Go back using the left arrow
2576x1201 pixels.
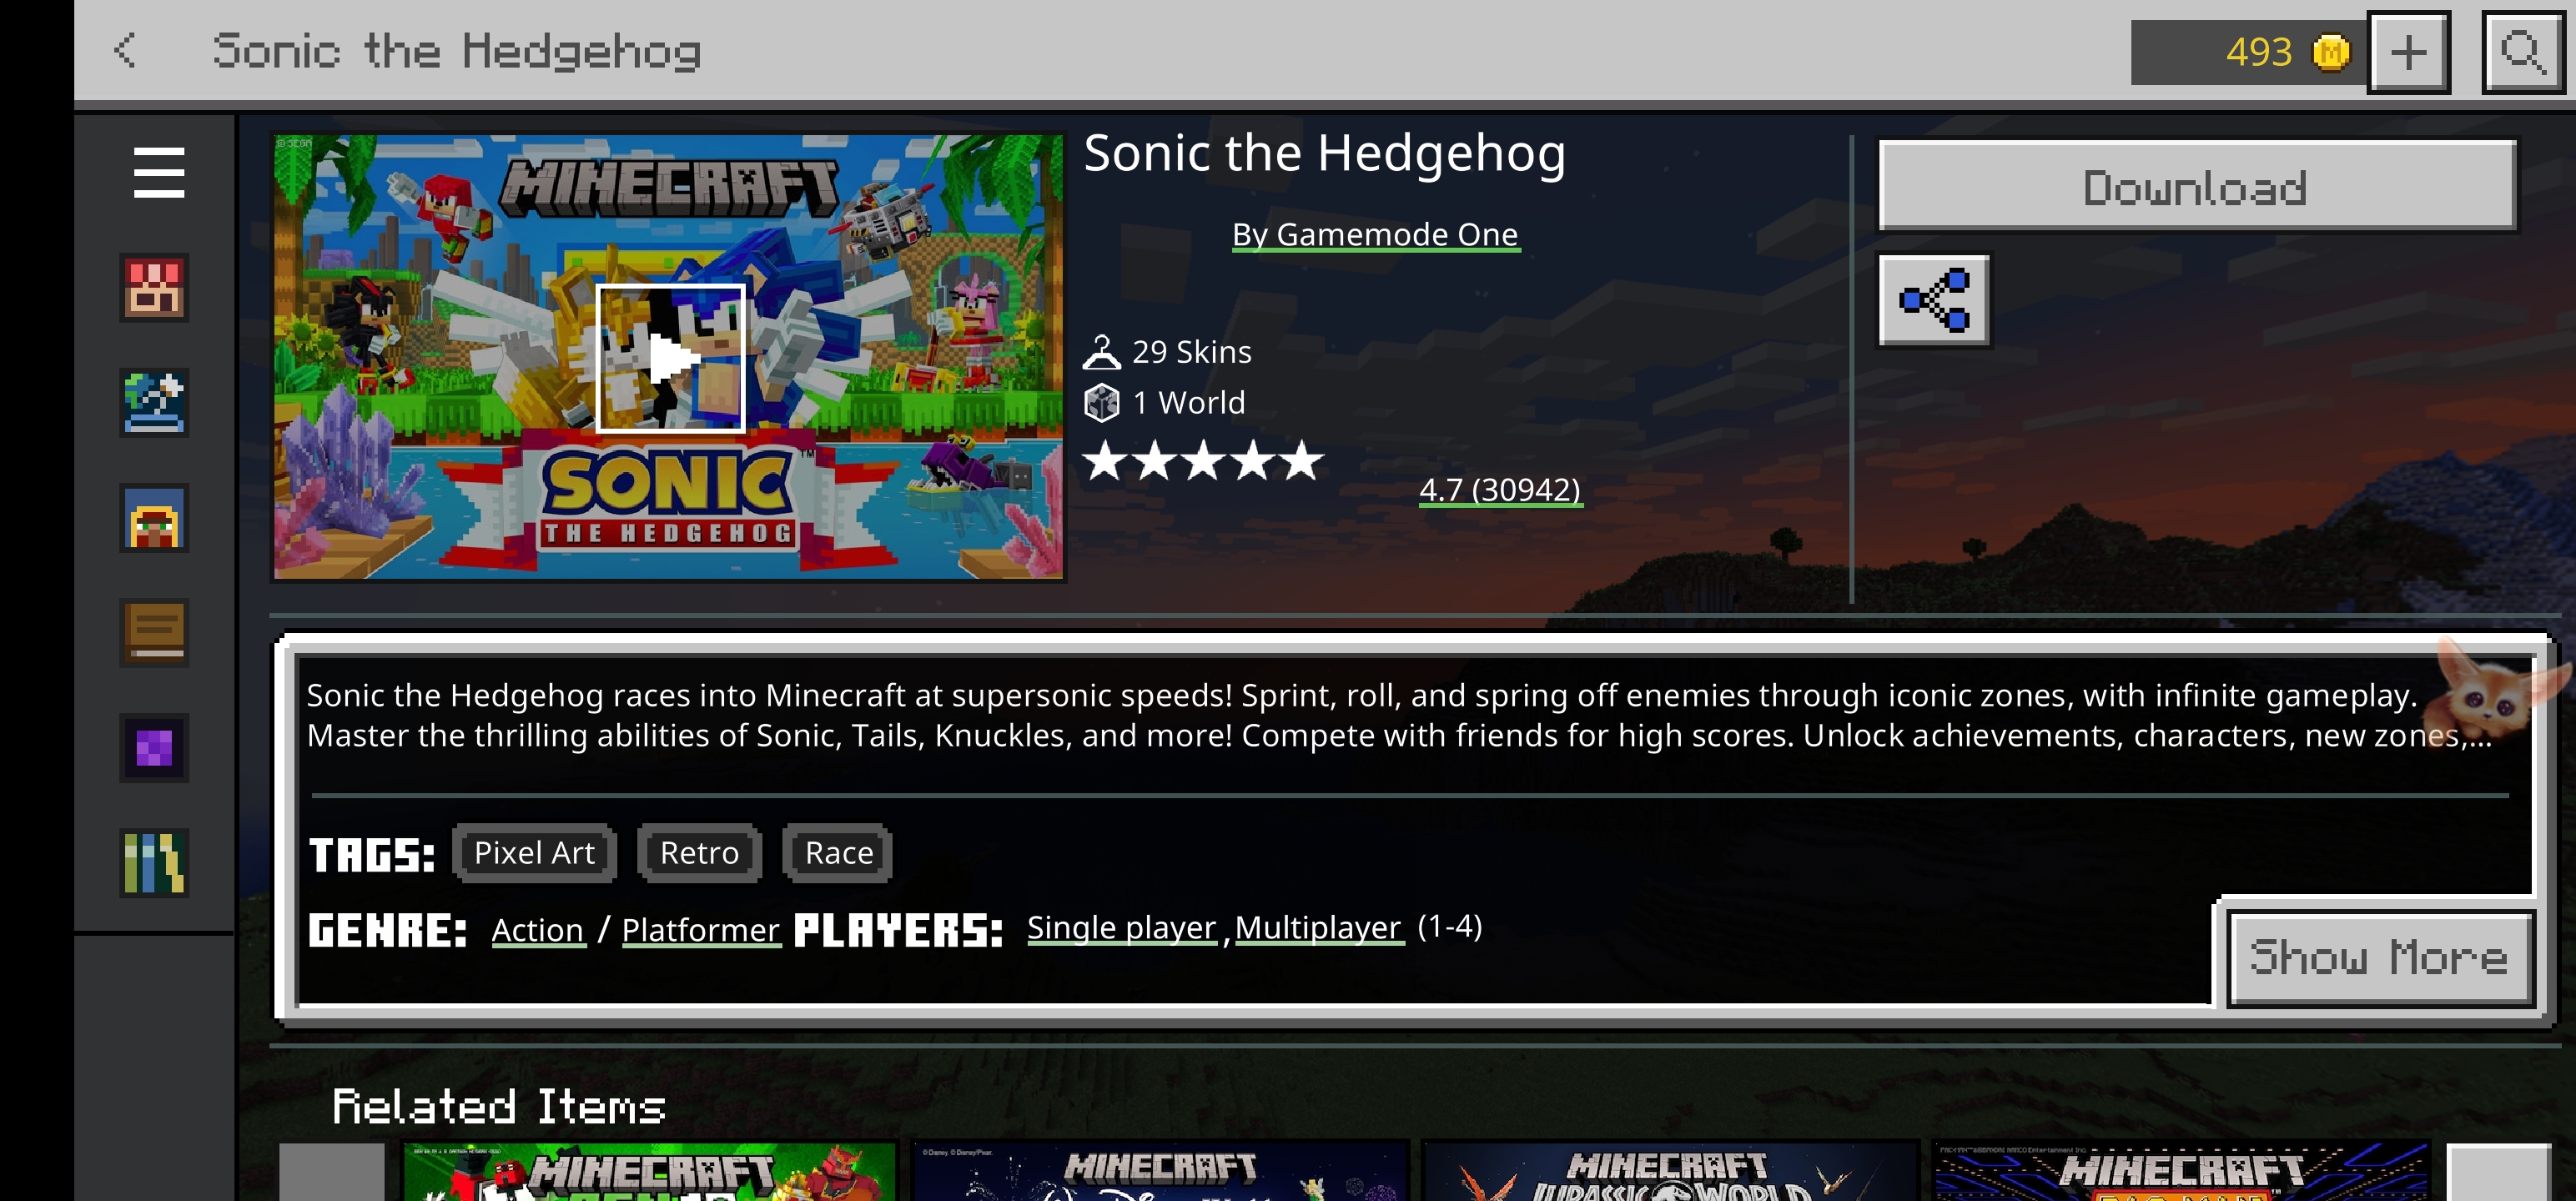(125, 50)
